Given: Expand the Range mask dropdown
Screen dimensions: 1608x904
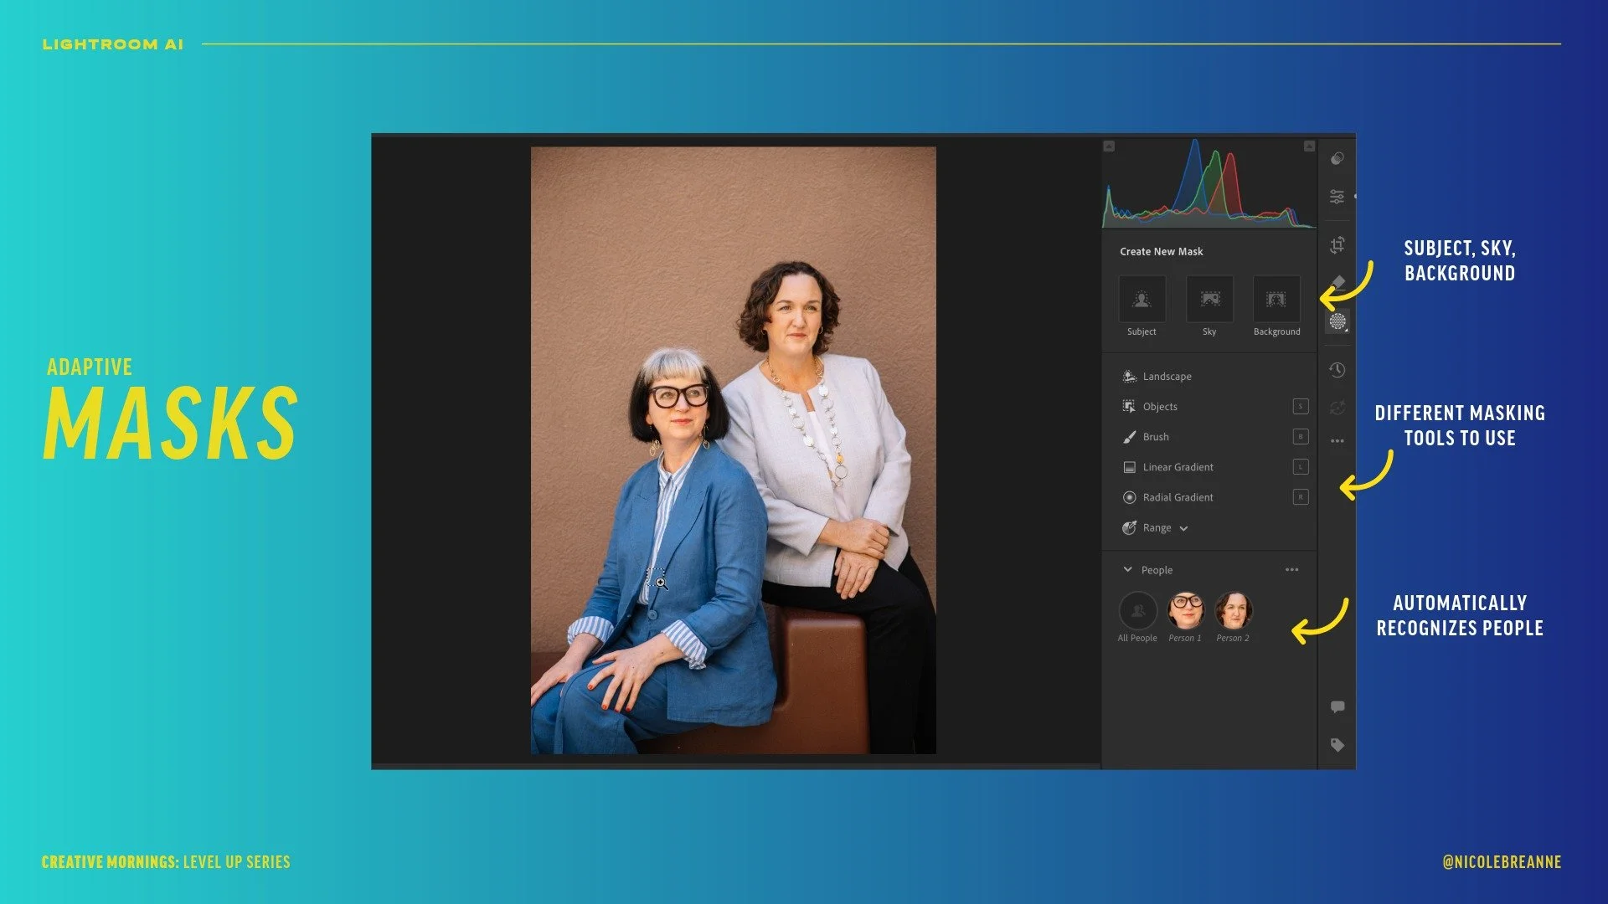Looking at the screenshot, I should 1183,528.
